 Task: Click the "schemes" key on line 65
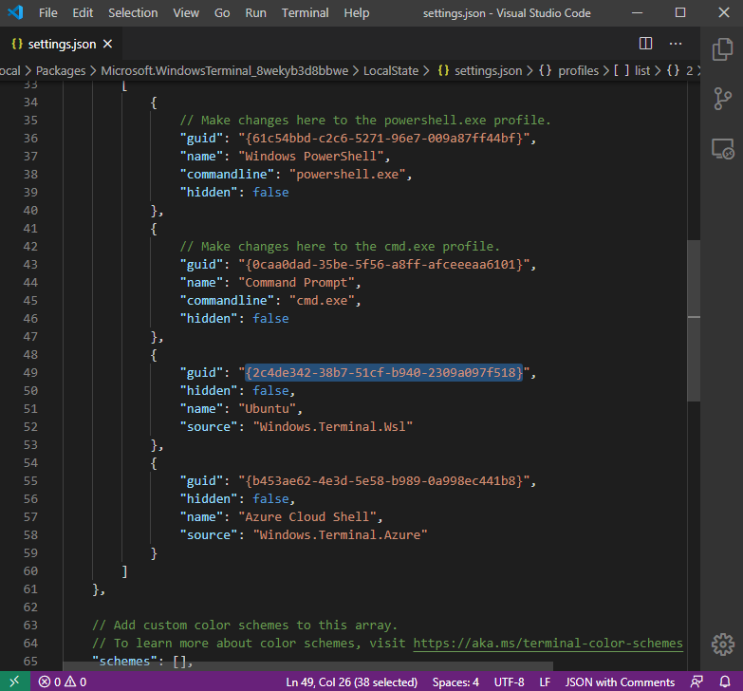coord(124,662)
